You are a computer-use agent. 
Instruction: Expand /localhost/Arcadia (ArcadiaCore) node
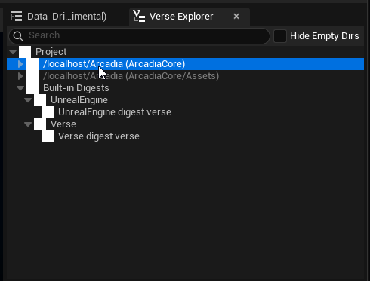coord(20,64)
